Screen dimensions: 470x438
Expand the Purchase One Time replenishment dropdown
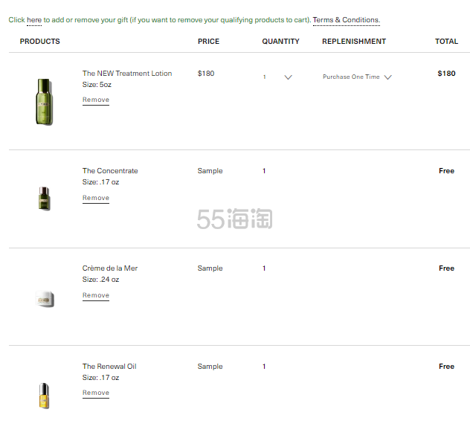[357, 77]
